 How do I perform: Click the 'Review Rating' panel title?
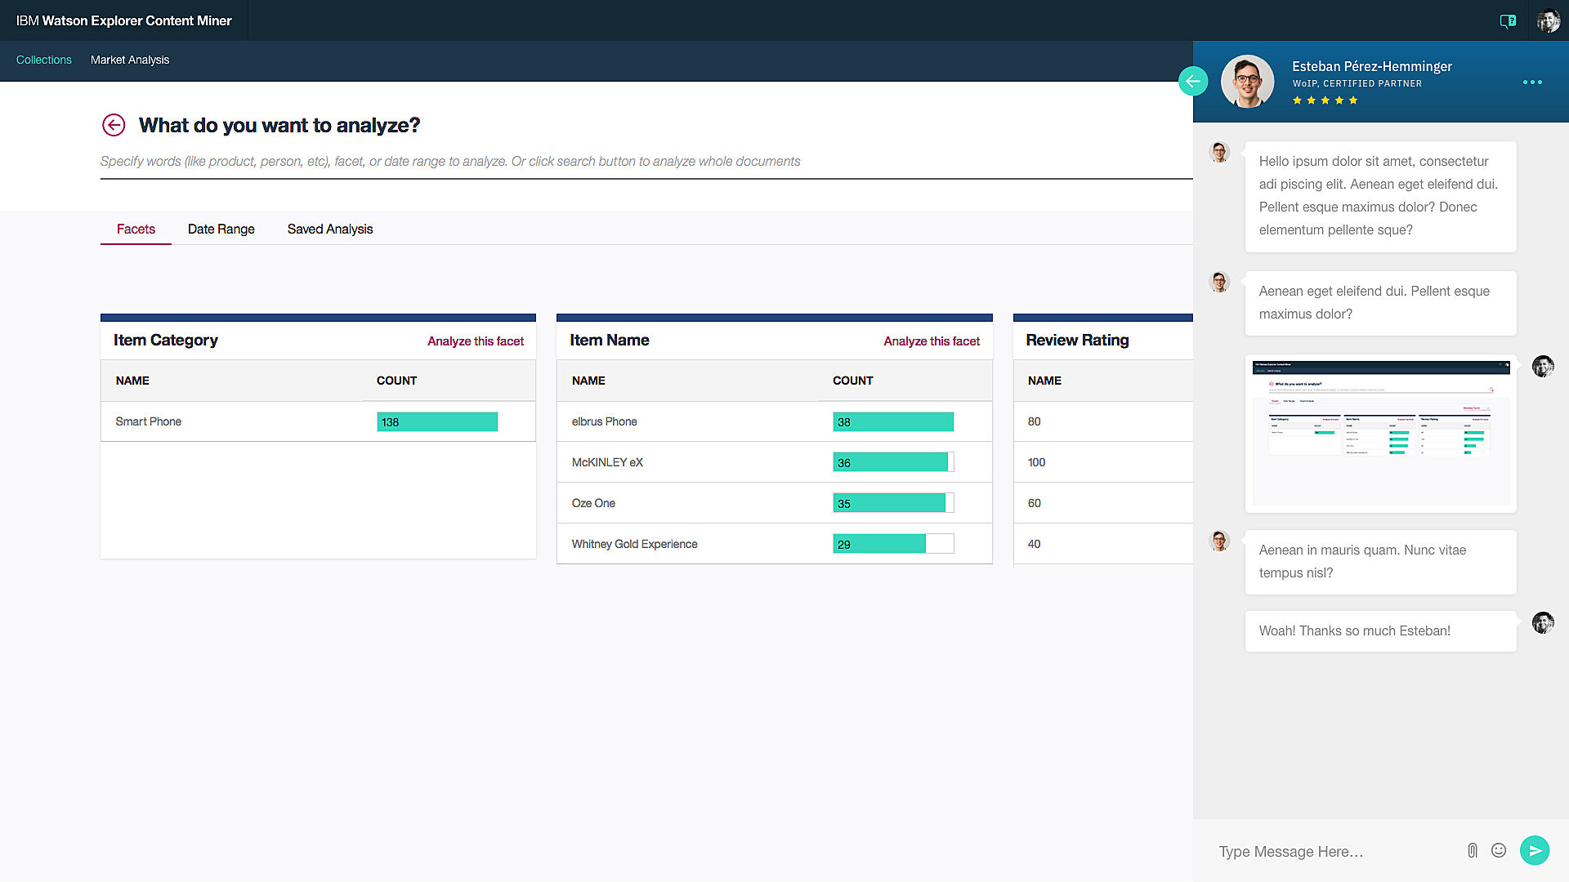pos(1077,341)
